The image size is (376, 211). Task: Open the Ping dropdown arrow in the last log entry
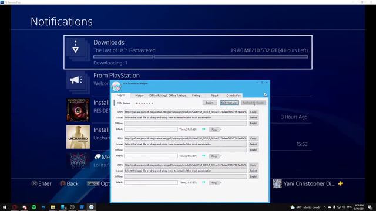point(221,182)
